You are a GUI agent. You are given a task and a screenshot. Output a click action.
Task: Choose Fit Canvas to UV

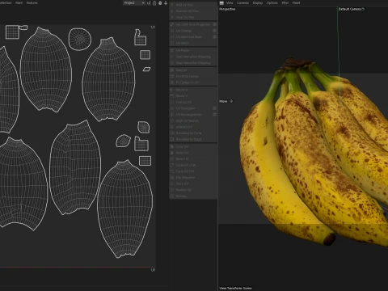pyautogui.click(x=193, y=82)
